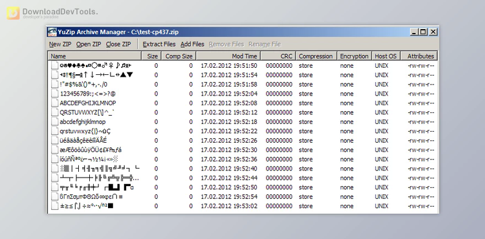Click the window title bar text test-cp437.zip
The image size is (485, 239).
click(158, 32)
